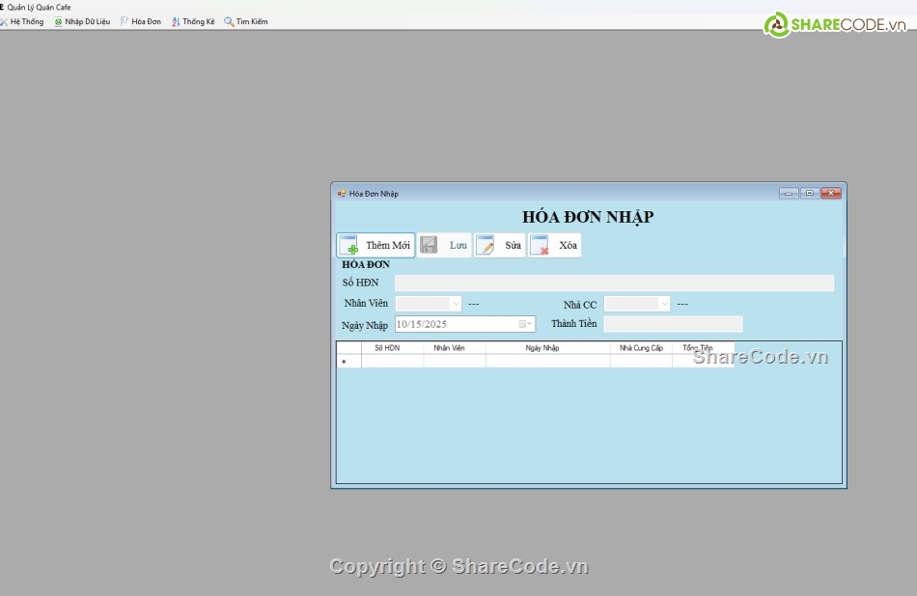This screenshot has width=917, height=596.
Task: Maximize the Hóa Đơn Nhập window
Action: click(x=810, y=193)
